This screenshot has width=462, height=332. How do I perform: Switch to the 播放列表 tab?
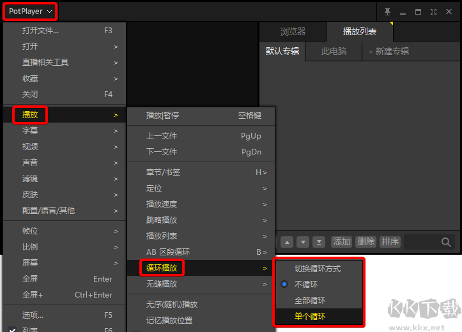pyautogui.click(x=360, y=31)
